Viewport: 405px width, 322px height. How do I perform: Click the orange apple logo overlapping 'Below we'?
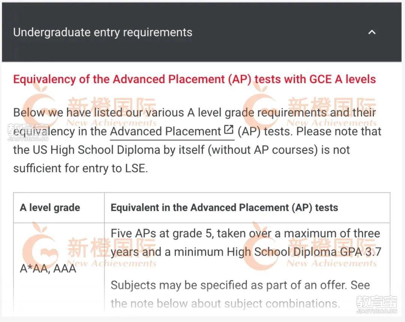(39, 106)
